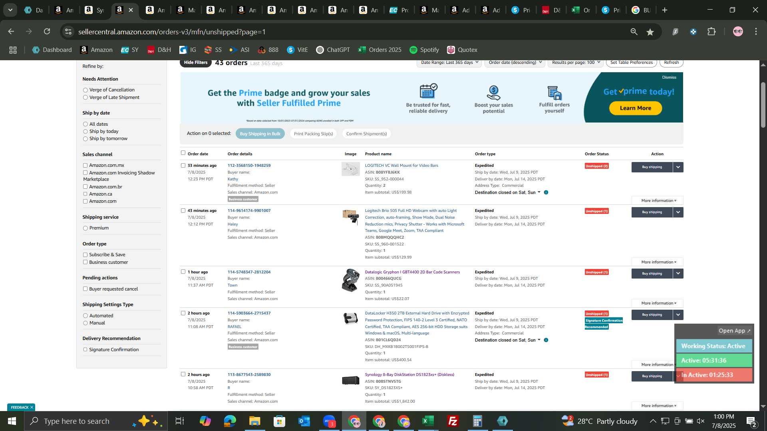
Task: Select the order 112-3568150-1948259 checkbox
Action: coord(183,165)
